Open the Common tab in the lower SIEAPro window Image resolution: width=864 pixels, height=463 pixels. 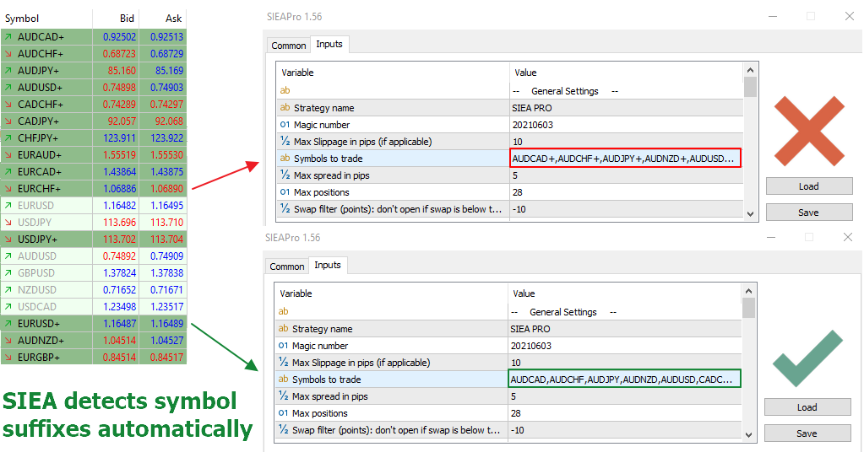point(286,266)
